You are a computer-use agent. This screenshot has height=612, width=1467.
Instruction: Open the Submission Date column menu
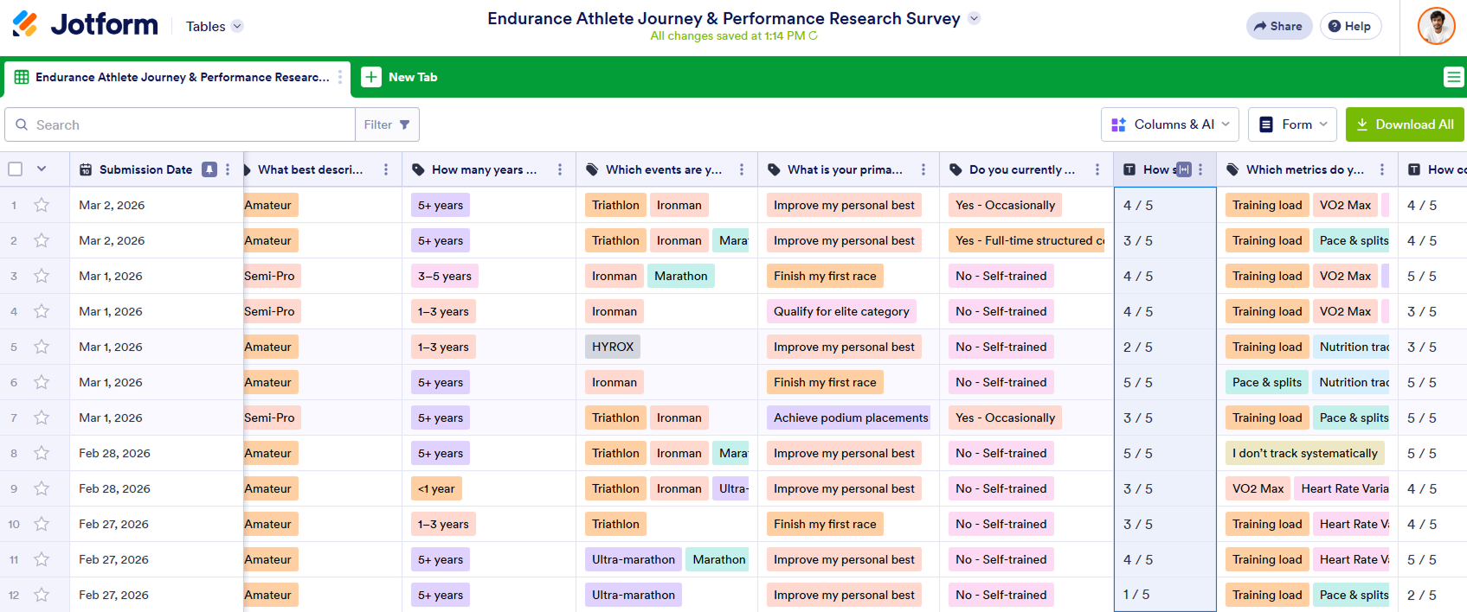pyautogui.click(x=228, y=169)
